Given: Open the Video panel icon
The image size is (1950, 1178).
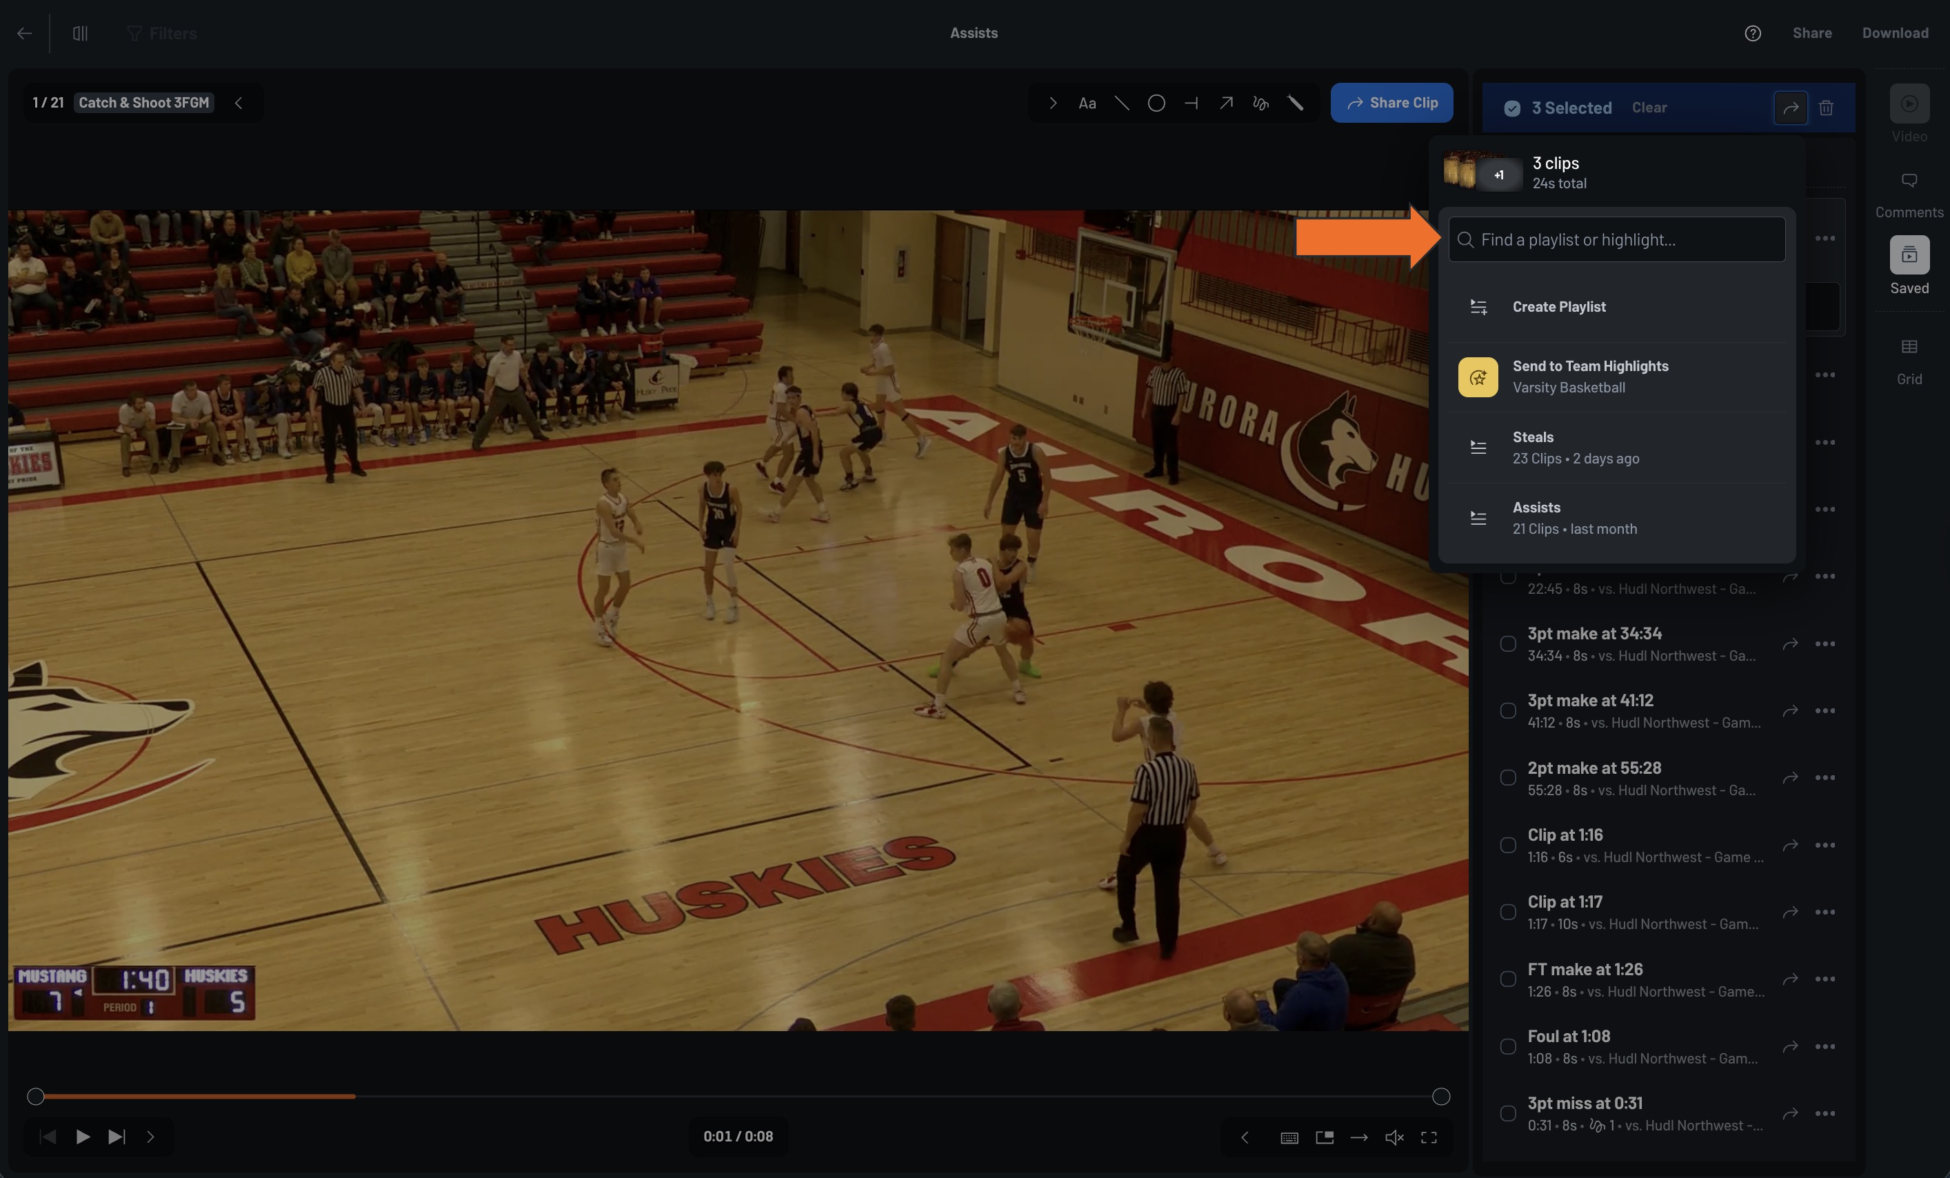Looking at the screenshot, I should tap(1909, 103).
